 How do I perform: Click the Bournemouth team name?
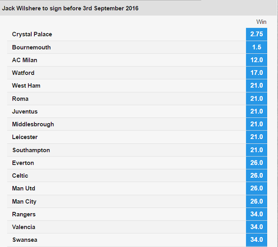point(31,47)
